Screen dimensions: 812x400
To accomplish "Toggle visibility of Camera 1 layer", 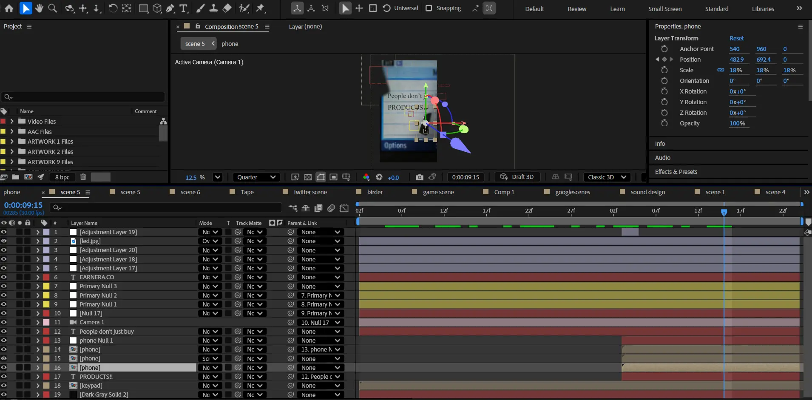I will [x=4, y=322].
